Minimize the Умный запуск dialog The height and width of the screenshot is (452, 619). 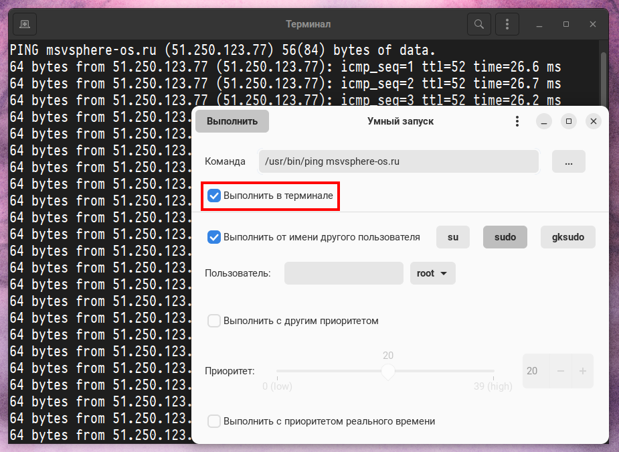543,121
